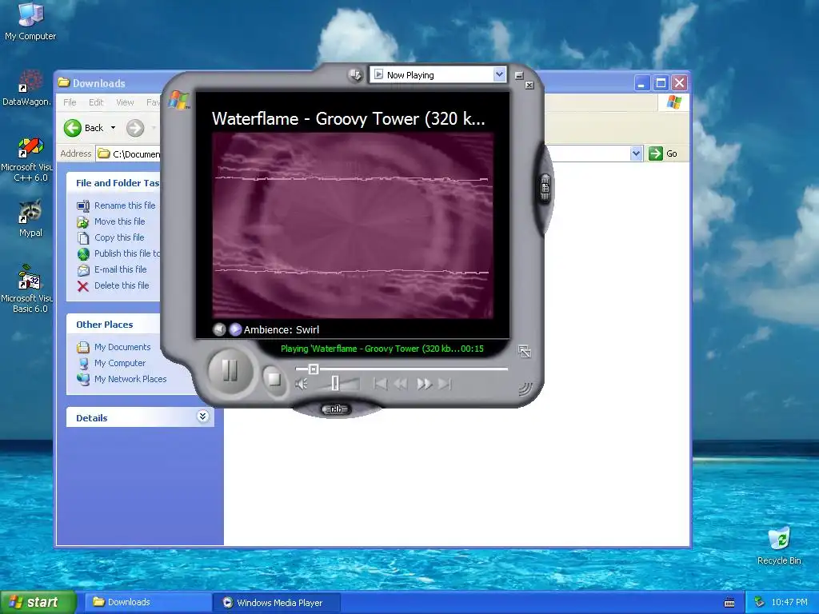Click the Media Player corner resize grip

pyautogui.click(x=525, y=389)
